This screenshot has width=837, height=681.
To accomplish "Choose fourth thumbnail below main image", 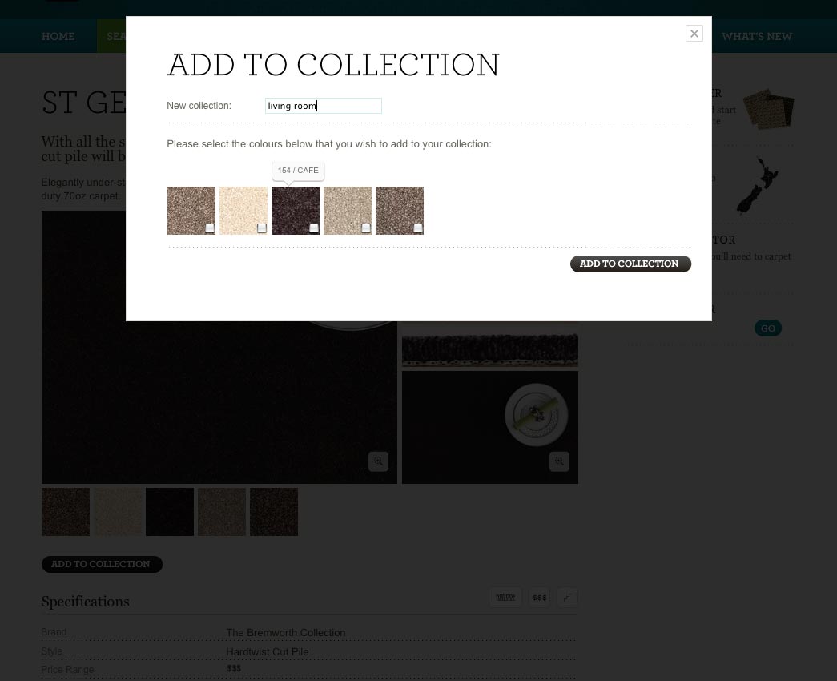I will click(x=222, y=512).
